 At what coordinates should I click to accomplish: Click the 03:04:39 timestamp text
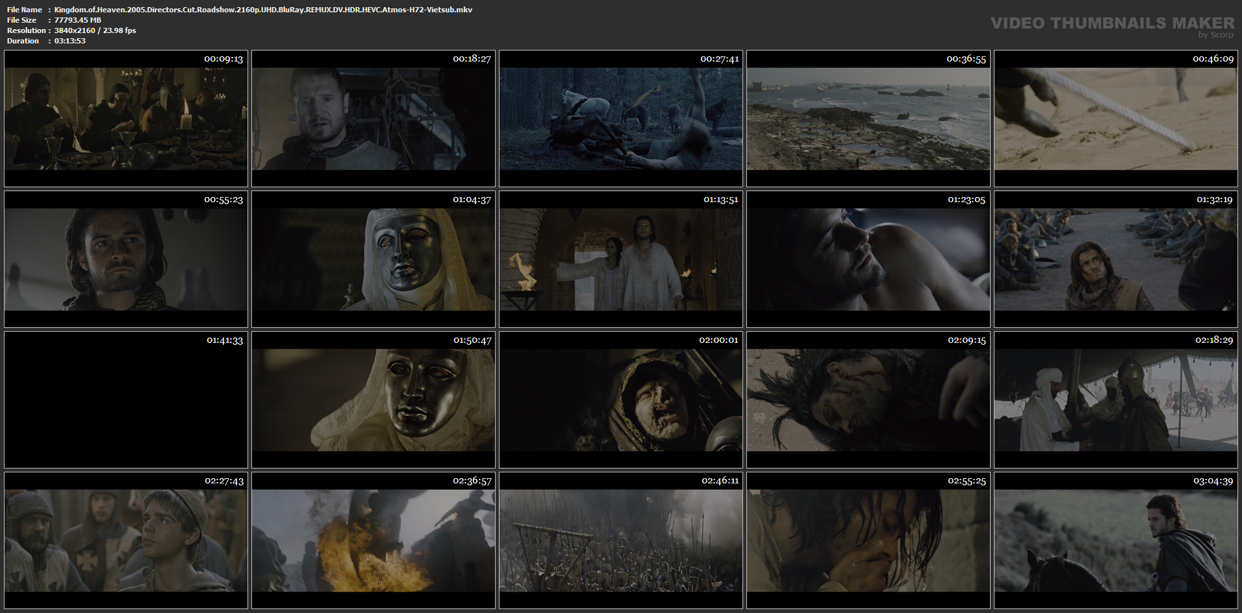coord(1213,481)
